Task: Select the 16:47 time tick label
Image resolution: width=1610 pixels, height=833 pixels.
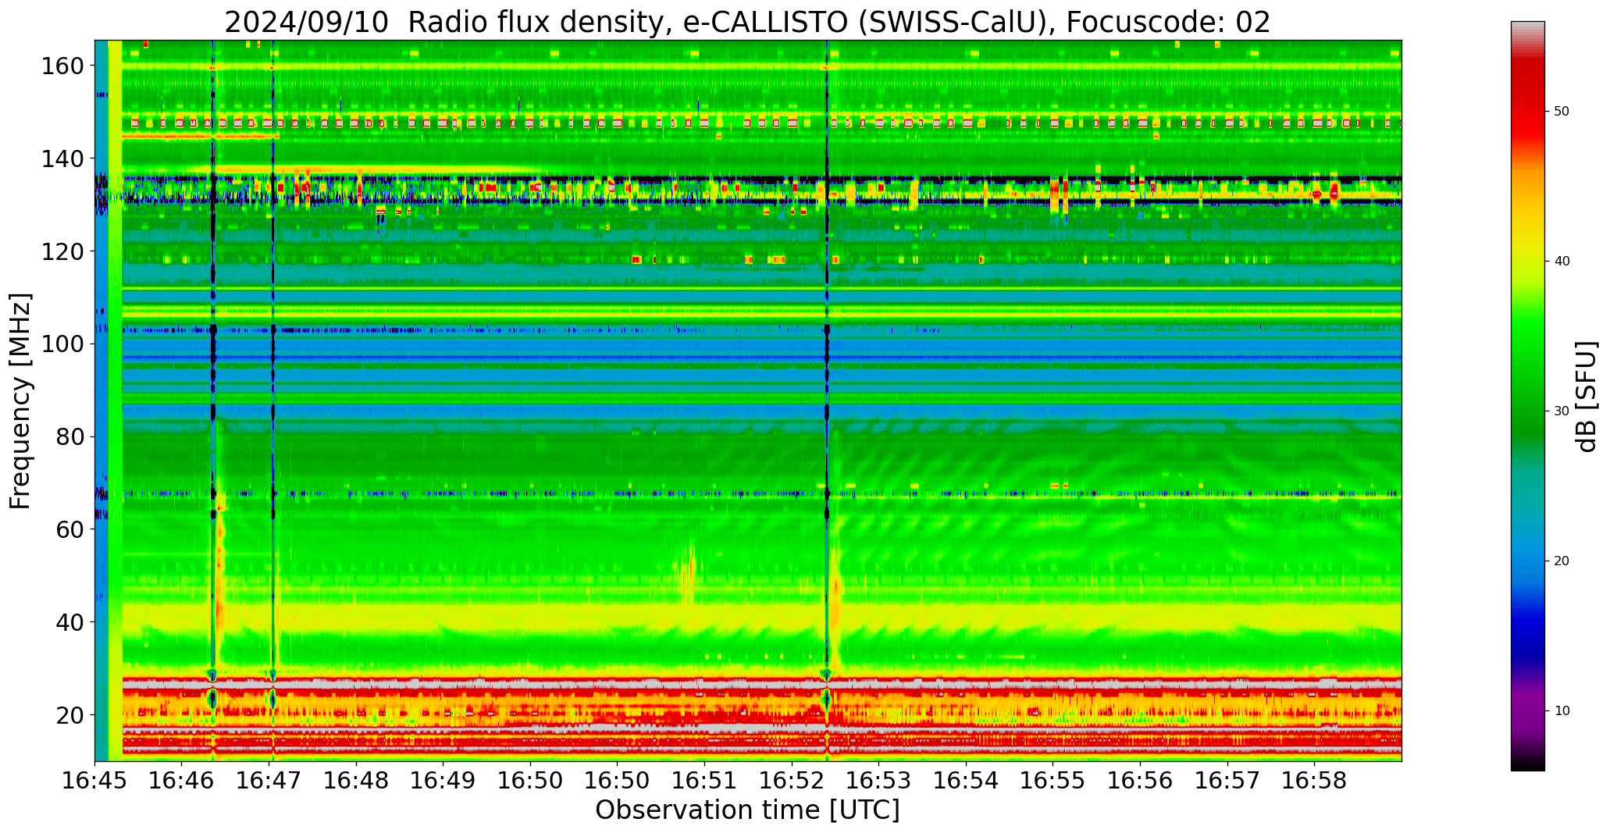Action: tap(269, 780)
